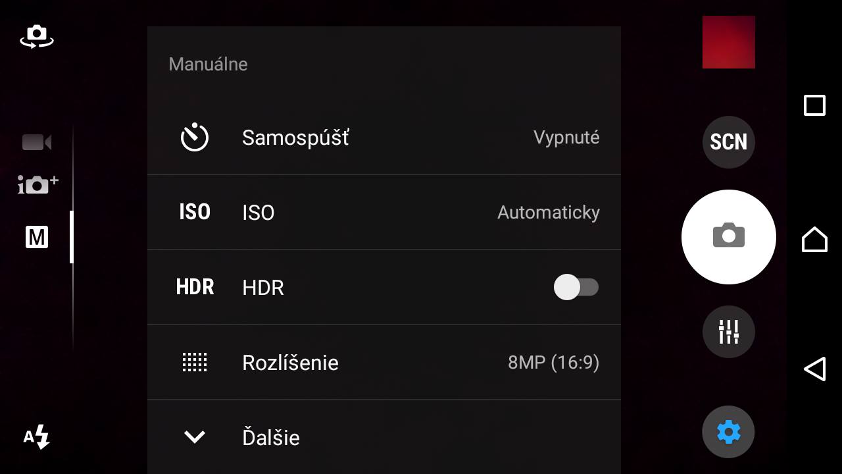Screen dimensions: 842x474
Task: Expand Ďalšie chevron for more settings
Action: [195, 436]
